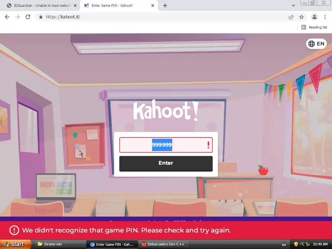Click the network connection tray icon
This screenshot has width=332, height=249.
tap(302, 244)
